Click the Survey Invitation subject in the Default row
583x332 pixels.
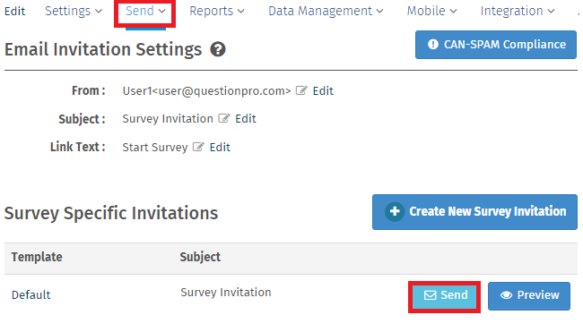coord(226,293)
